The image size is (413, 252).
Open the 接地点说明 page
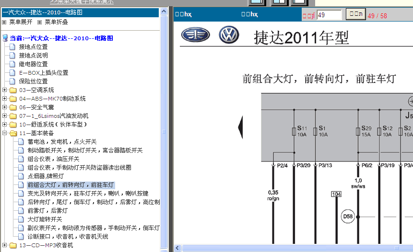[33, 56]
